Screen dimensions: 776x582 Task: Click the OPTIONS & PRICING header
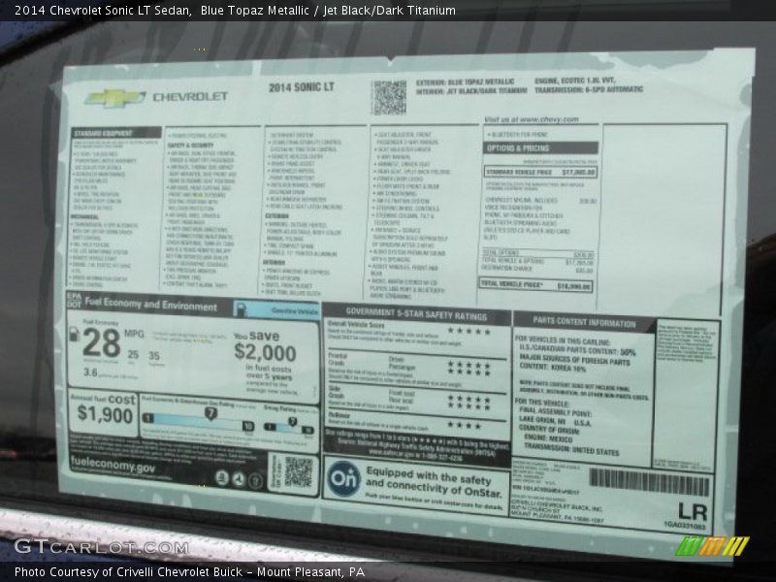(541, 148)
